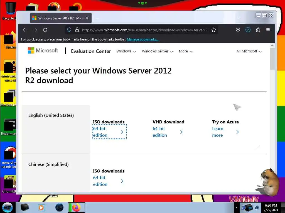Open English ISO downloads 64-bit edition
This screenshot has height=213, width=285.
110,132
